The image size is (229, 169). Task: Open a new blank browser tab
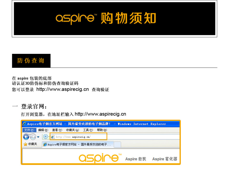point(117,144)
